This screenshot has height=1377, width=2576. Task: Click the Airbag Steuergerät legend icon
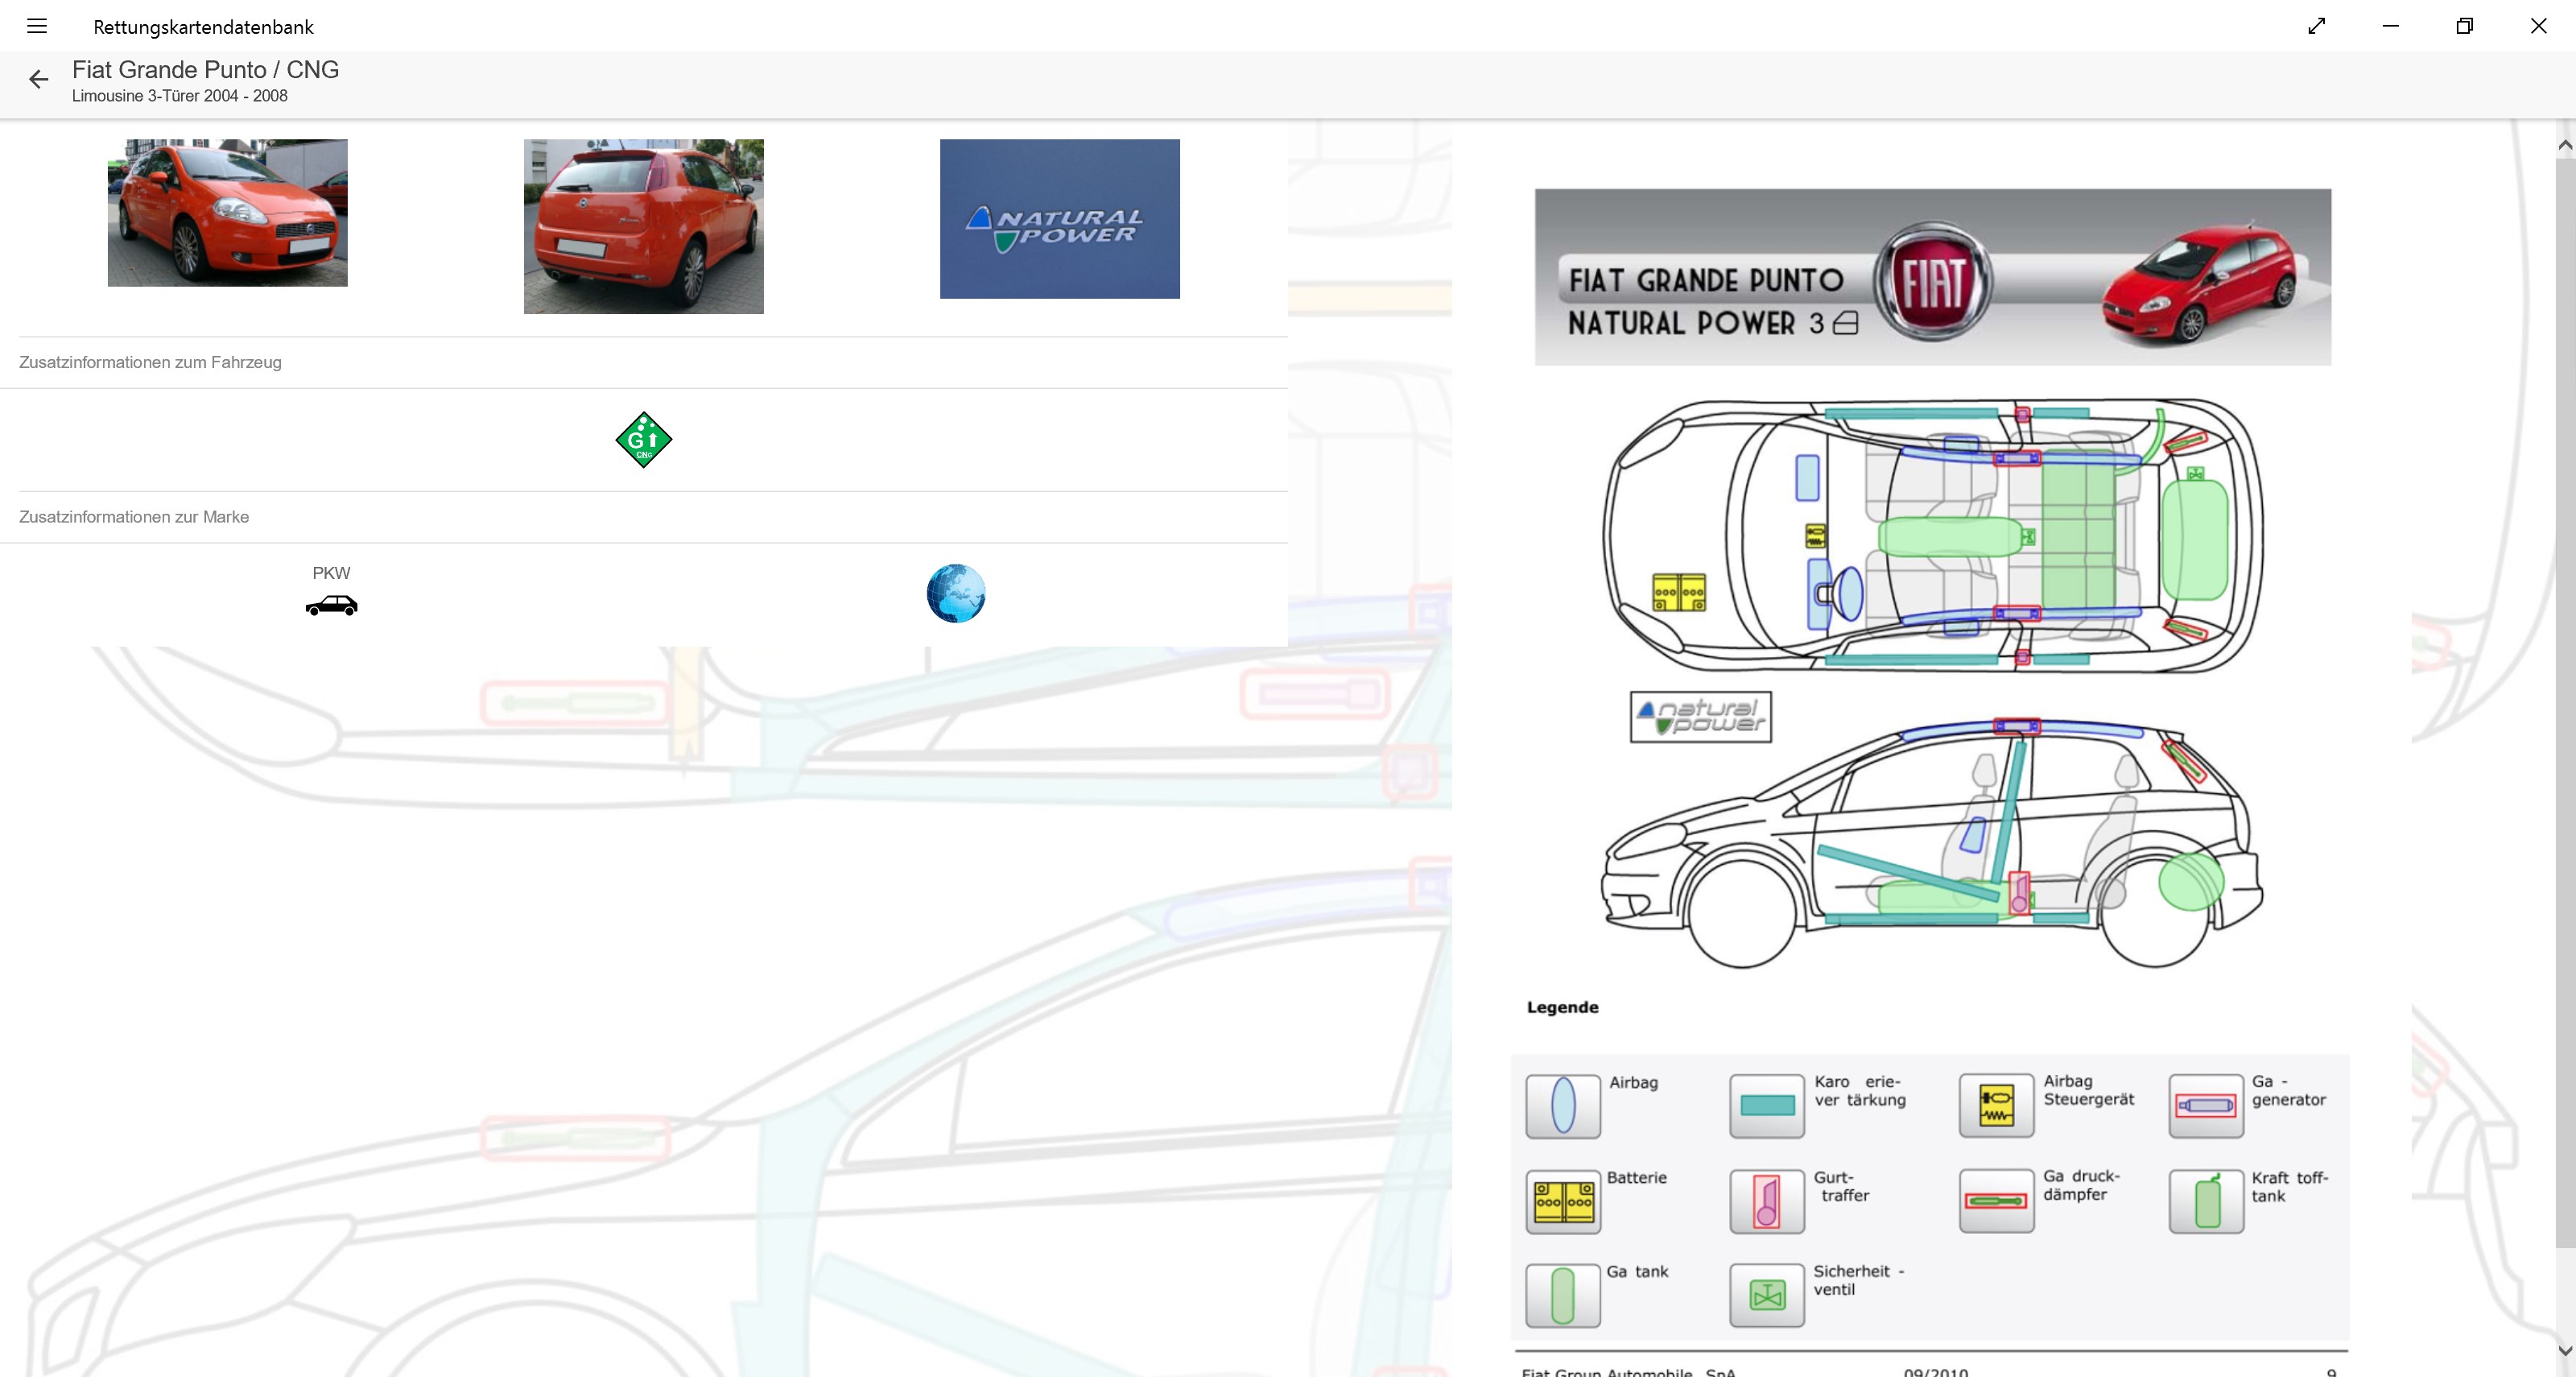pyautogui.click(x=1996, y=1105)
